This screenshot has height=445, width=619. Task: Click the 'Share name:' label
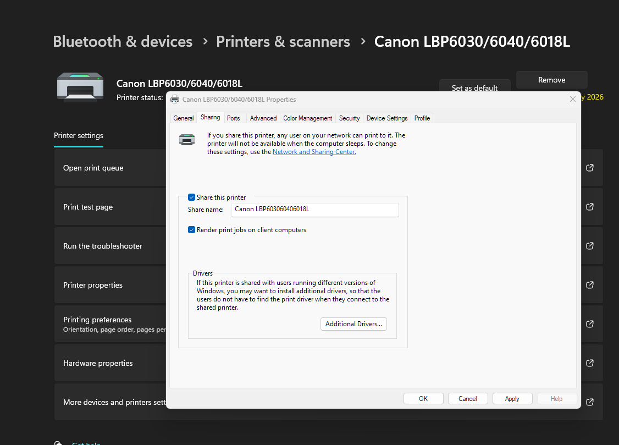click(x=206, y=210)
